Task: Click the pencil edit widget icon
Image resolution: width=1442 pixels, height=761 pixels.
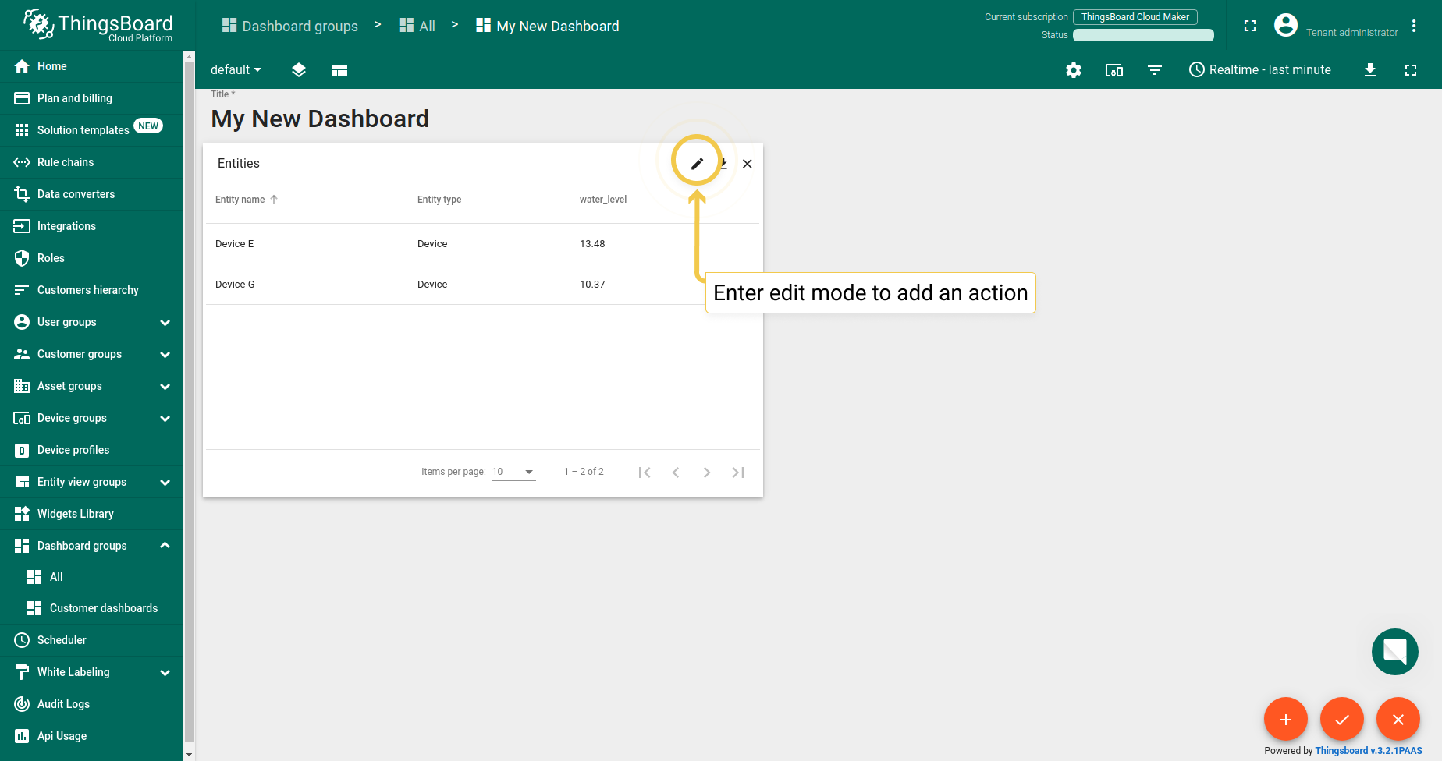Action: coord(697,164)
